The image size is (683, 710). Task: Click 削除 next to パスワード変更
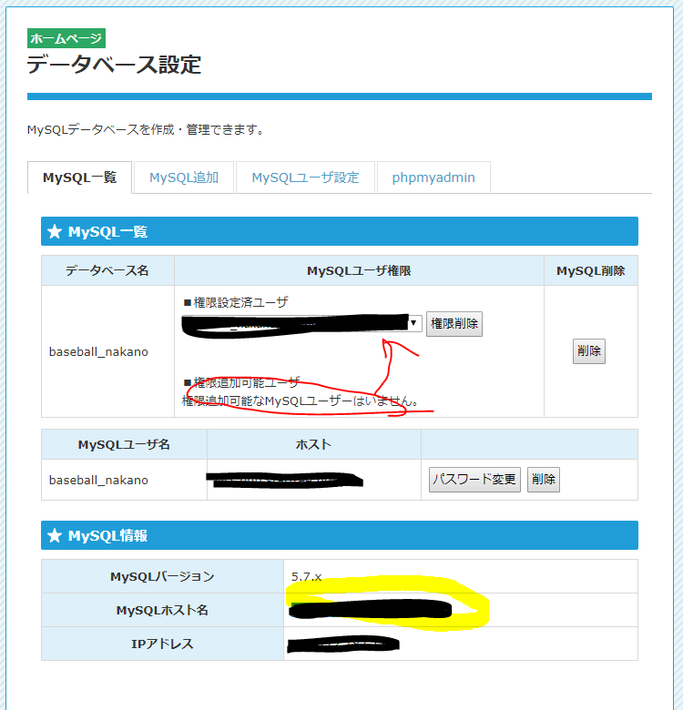tap(544, 480)
